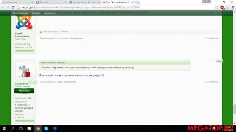The width and height of the screenshot is (236, 132).
Task: Launch Edge browser from taskbar
Action: [x=55, y=129]
